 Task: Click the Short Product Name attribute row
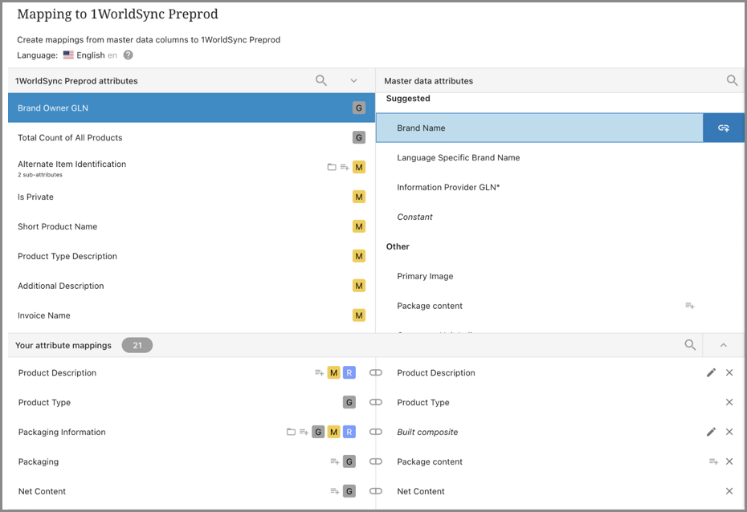57,226
